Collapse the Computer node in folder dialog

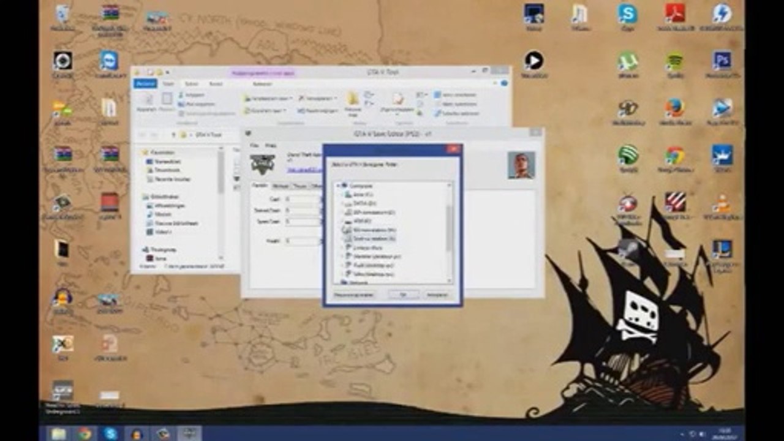coord(338,185)
